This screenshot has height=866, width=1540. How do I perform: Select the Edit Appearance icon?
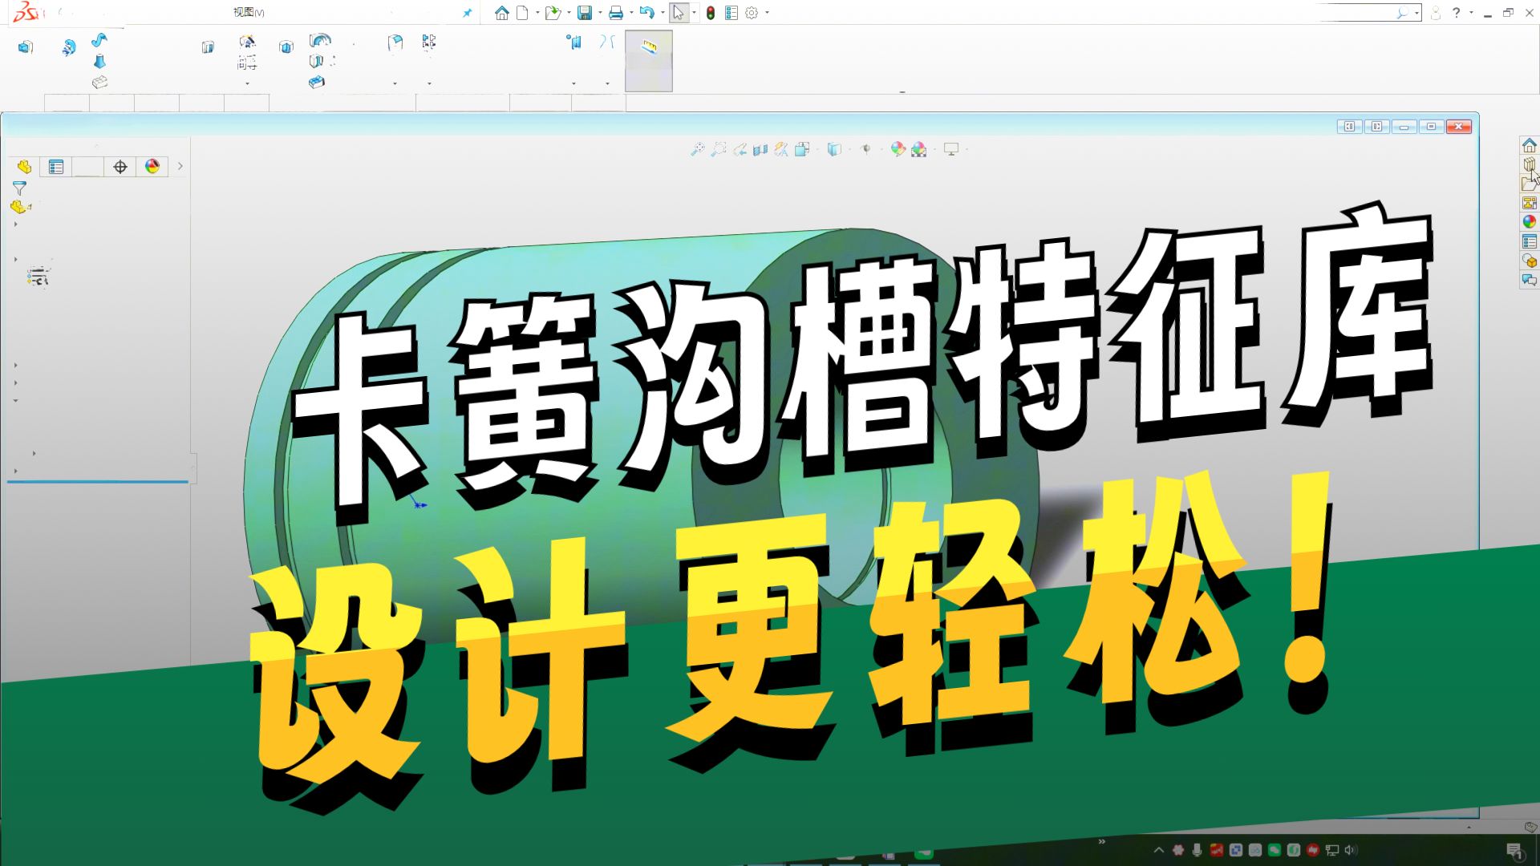898,149
